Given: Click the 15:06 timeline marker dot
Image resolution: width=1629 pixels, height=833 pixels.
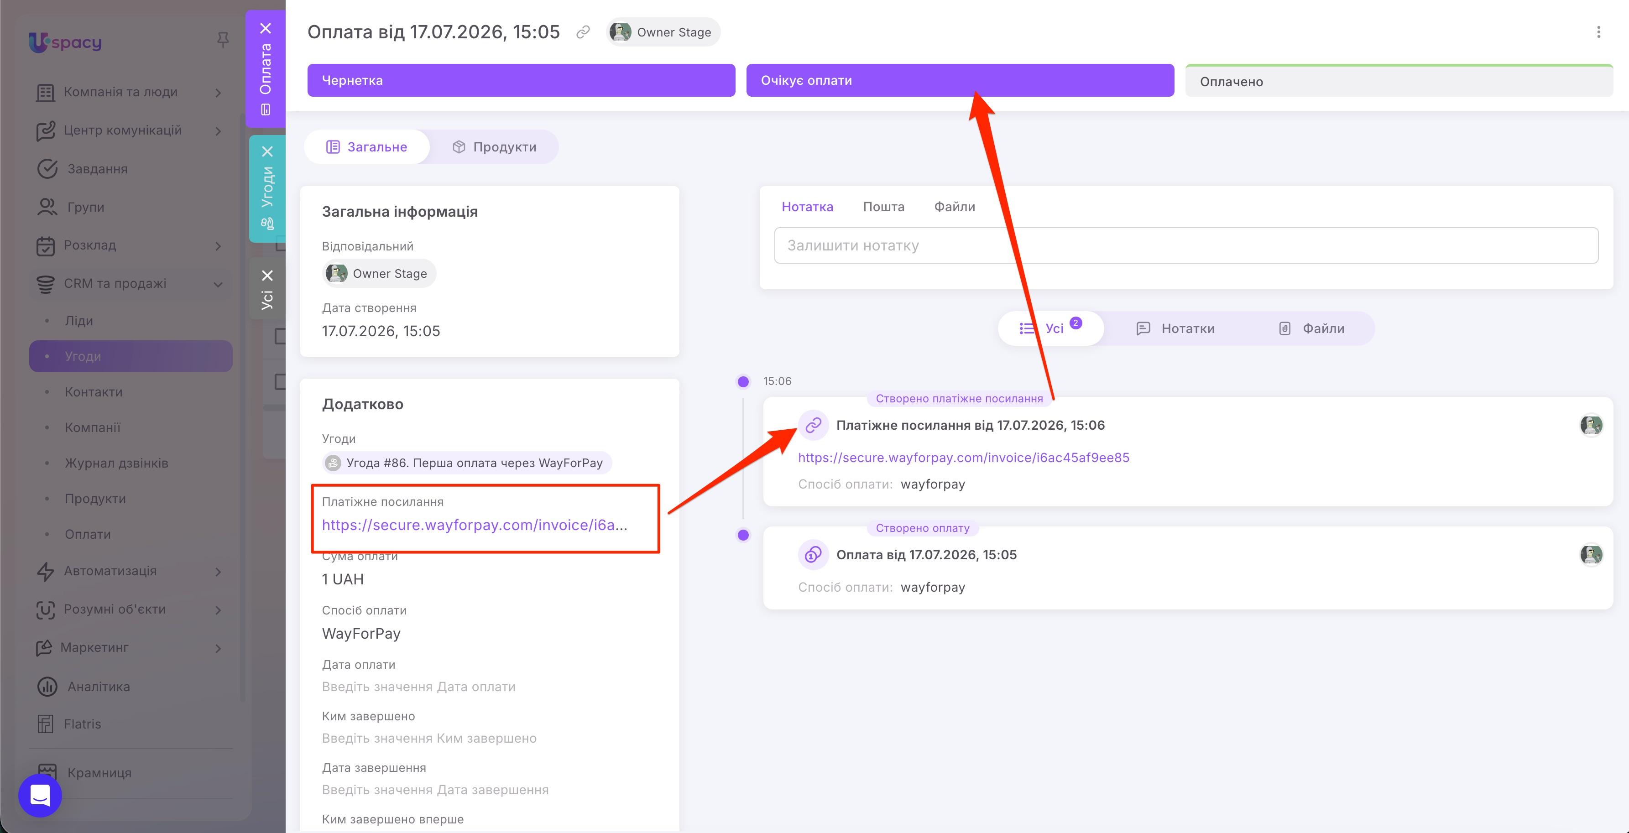Looking at the screenshot, I should [x=744, y=381].
